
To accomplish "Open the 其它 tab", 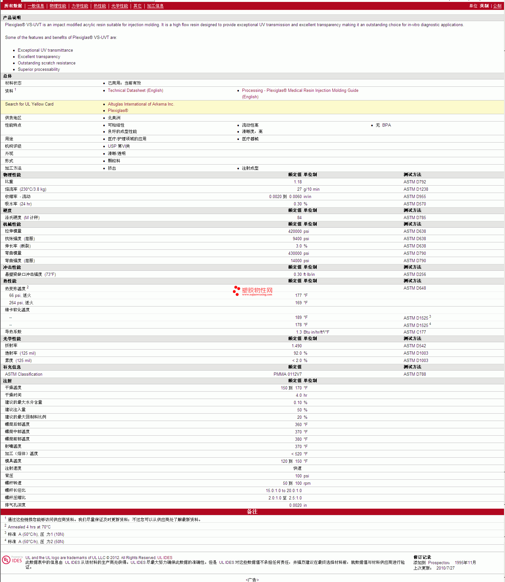I will click(137, 6).
